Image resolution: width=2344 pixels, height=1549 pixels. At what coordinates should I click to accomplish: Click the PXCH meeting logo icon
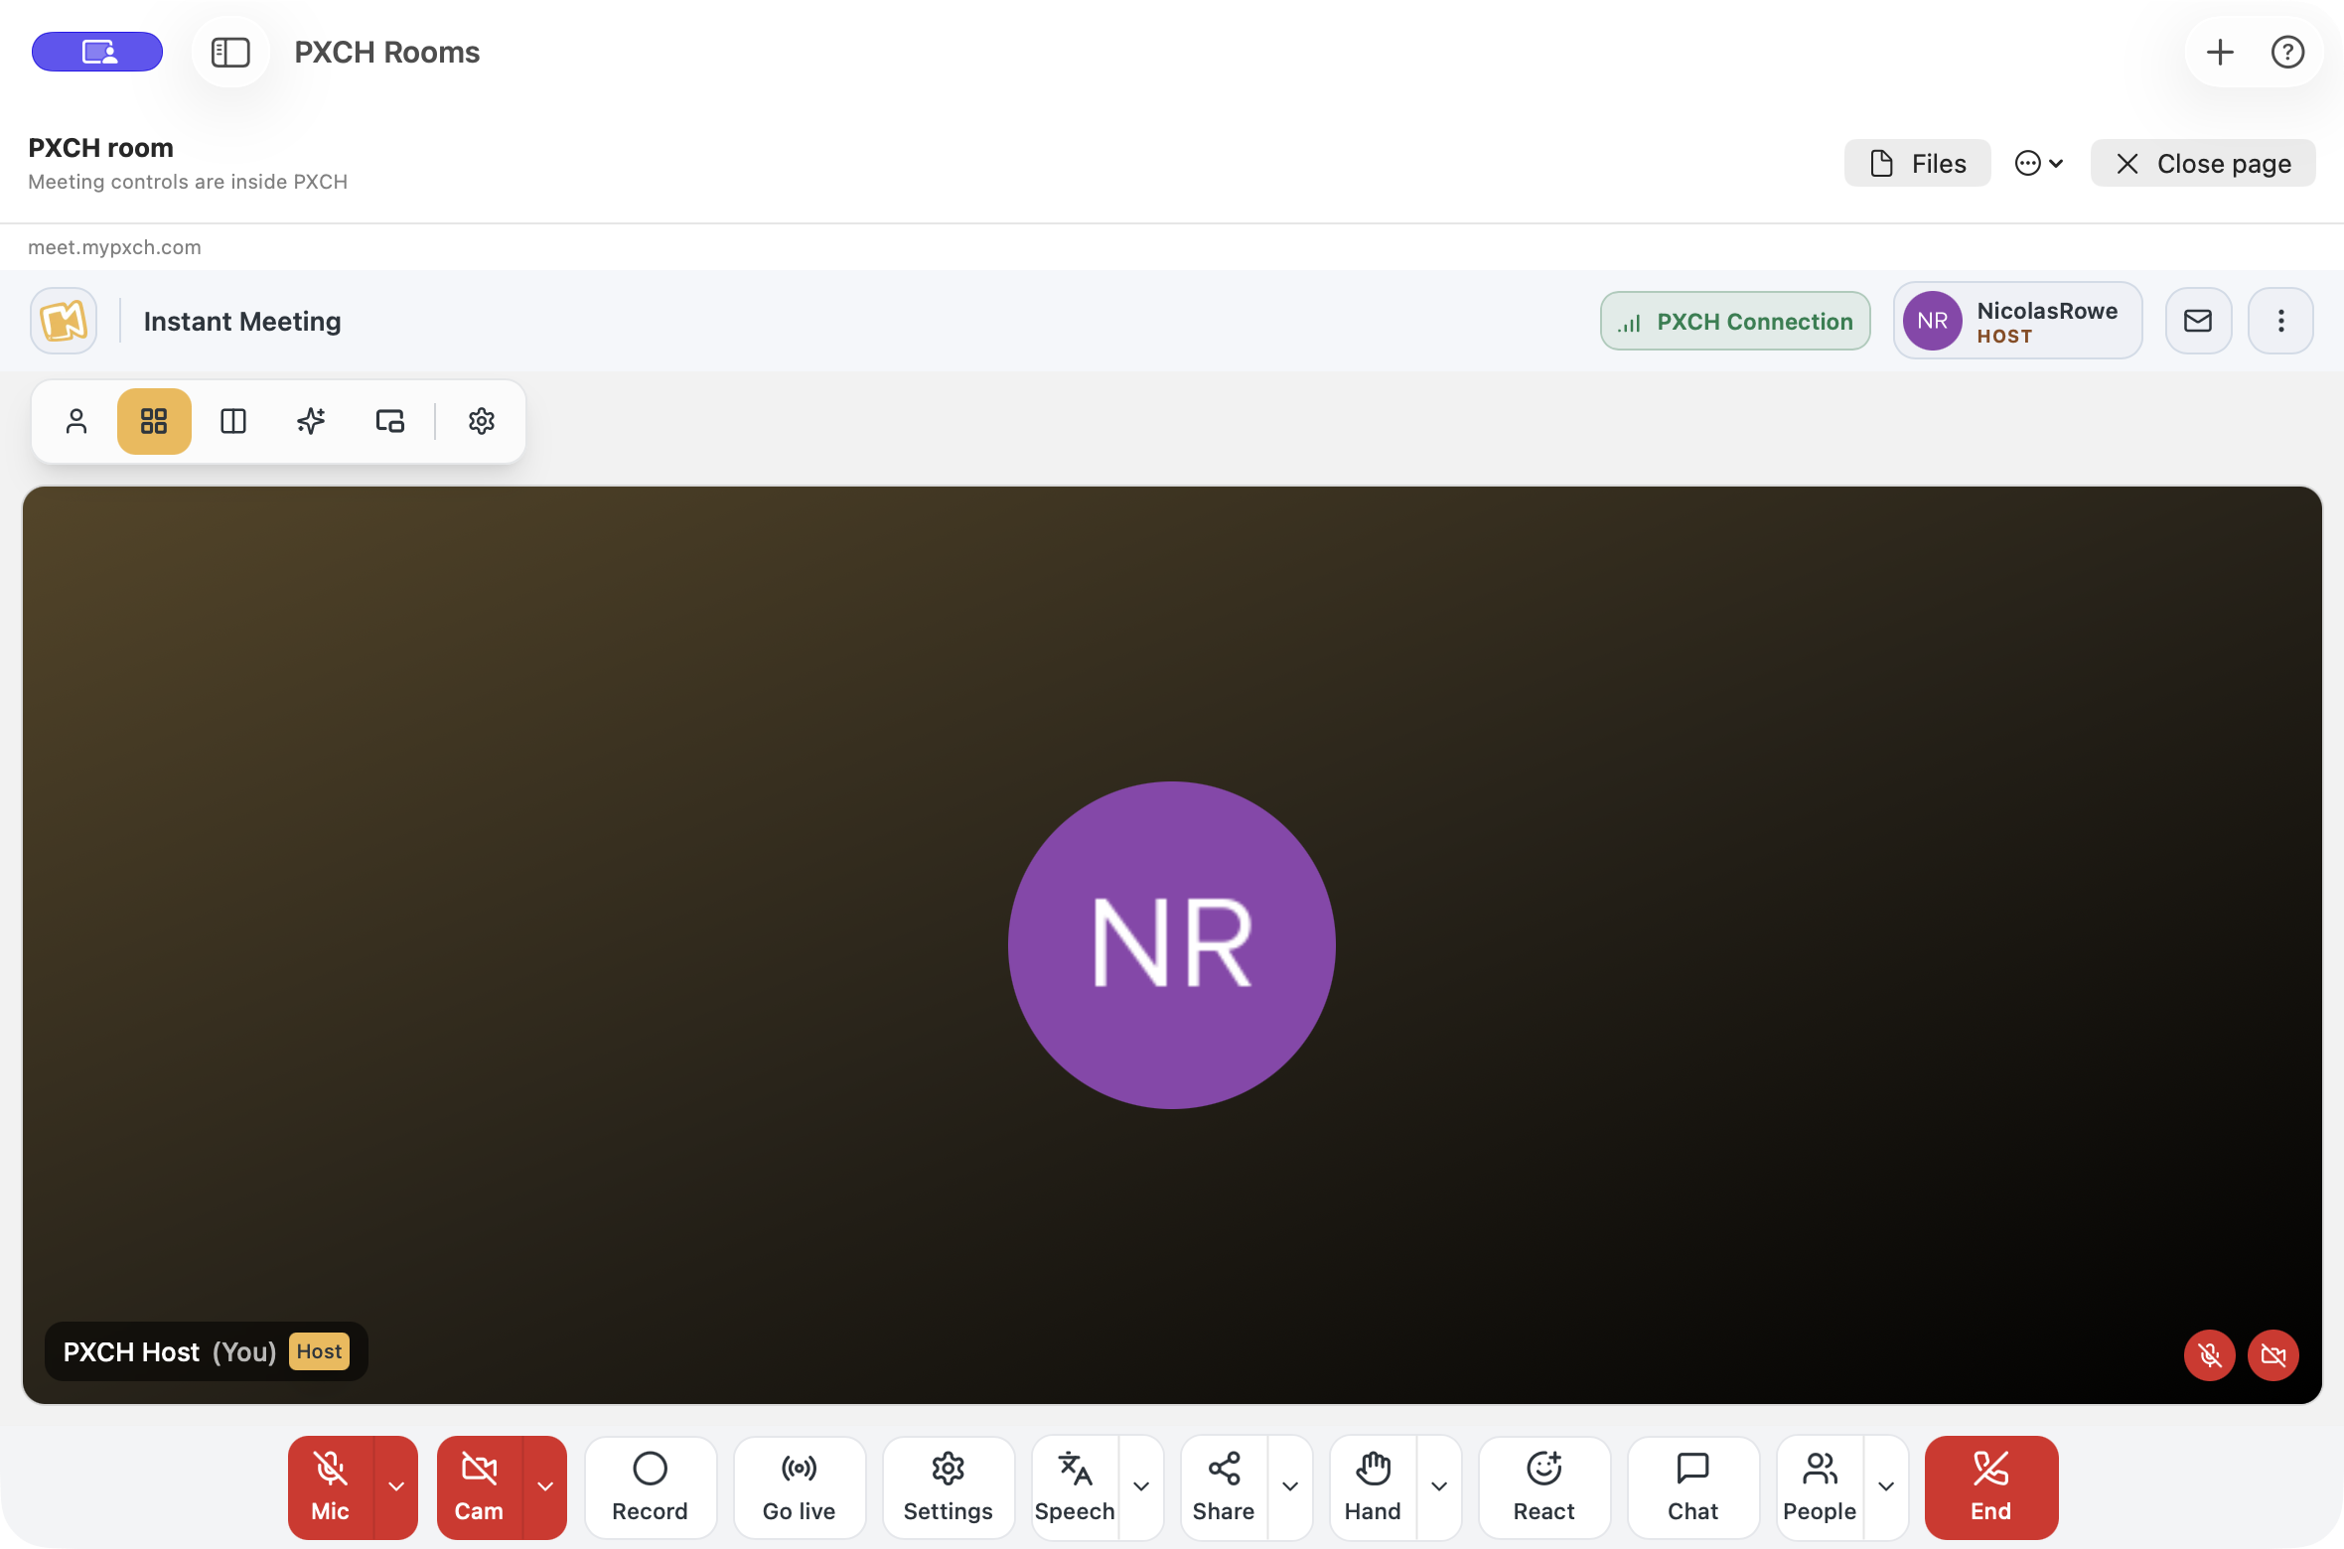tap(64, 321)
